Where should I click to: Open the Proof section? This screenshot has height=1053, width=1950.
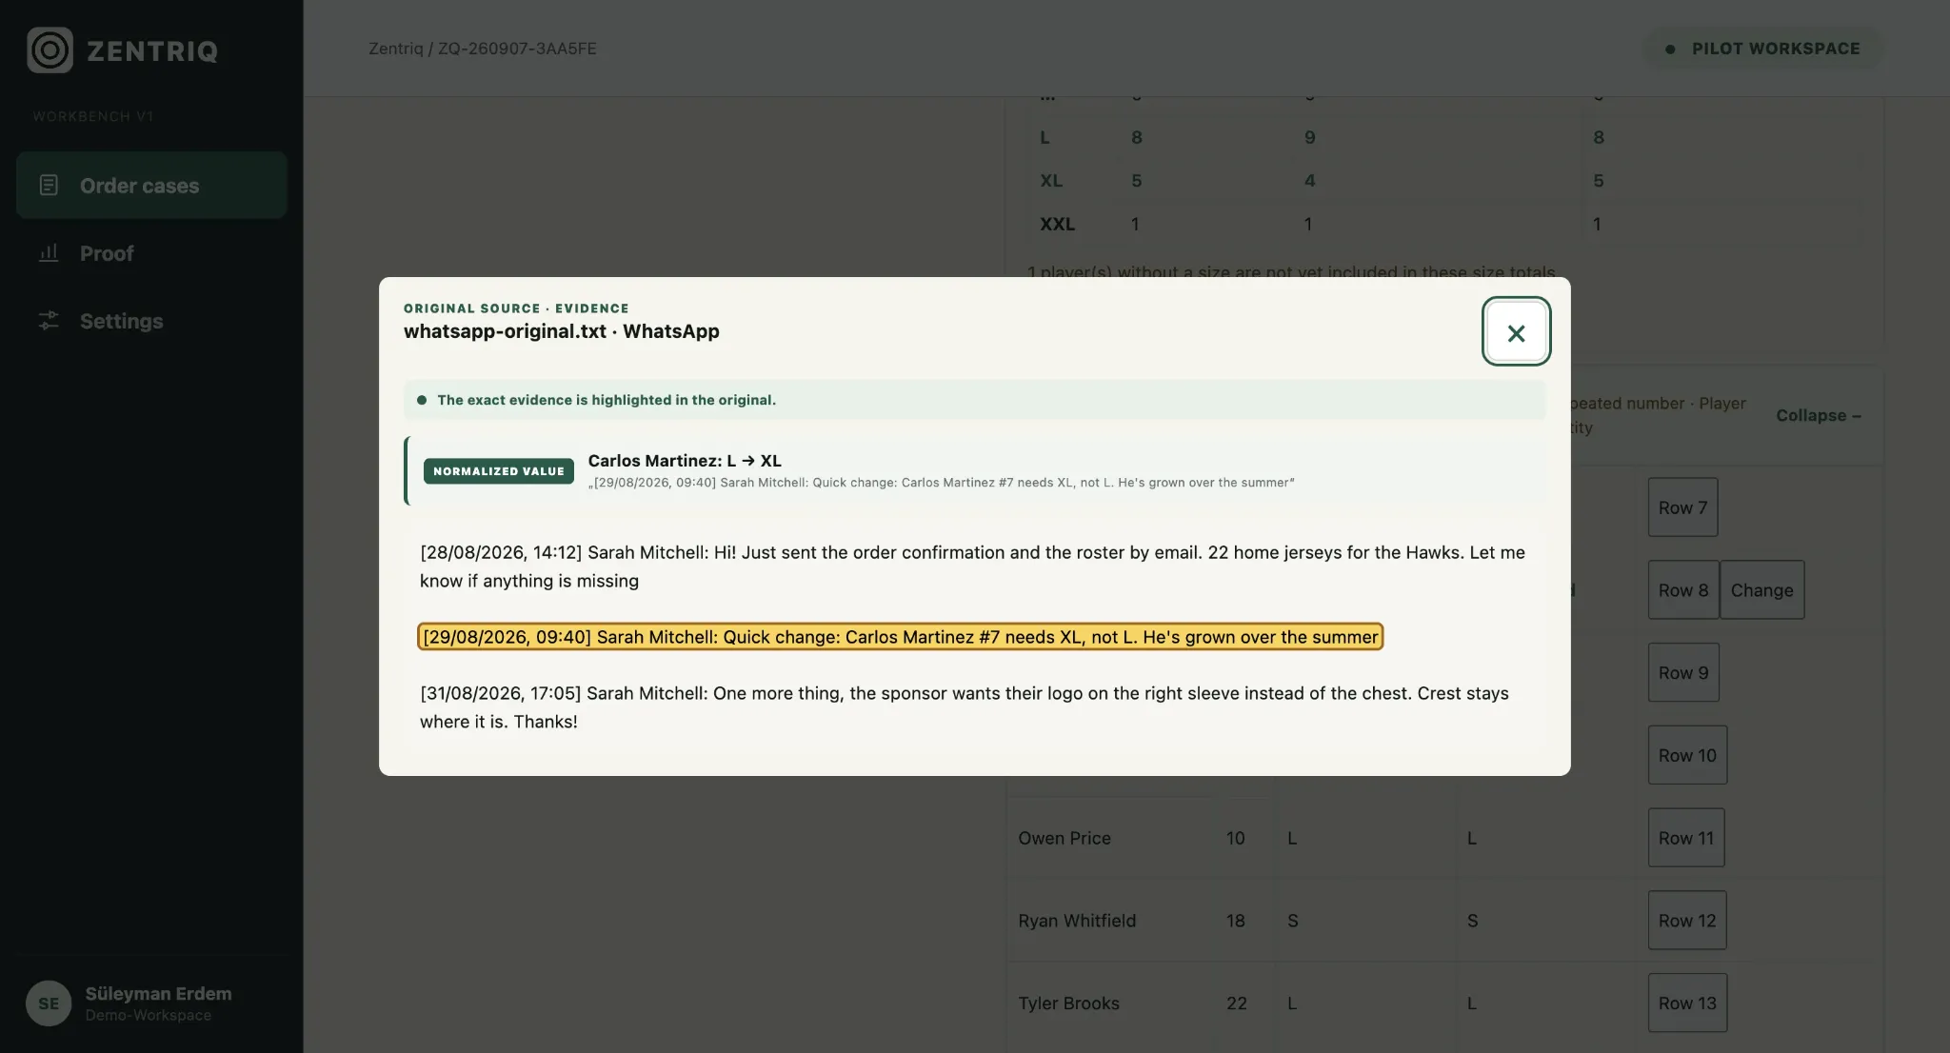[x=151, y=252]
